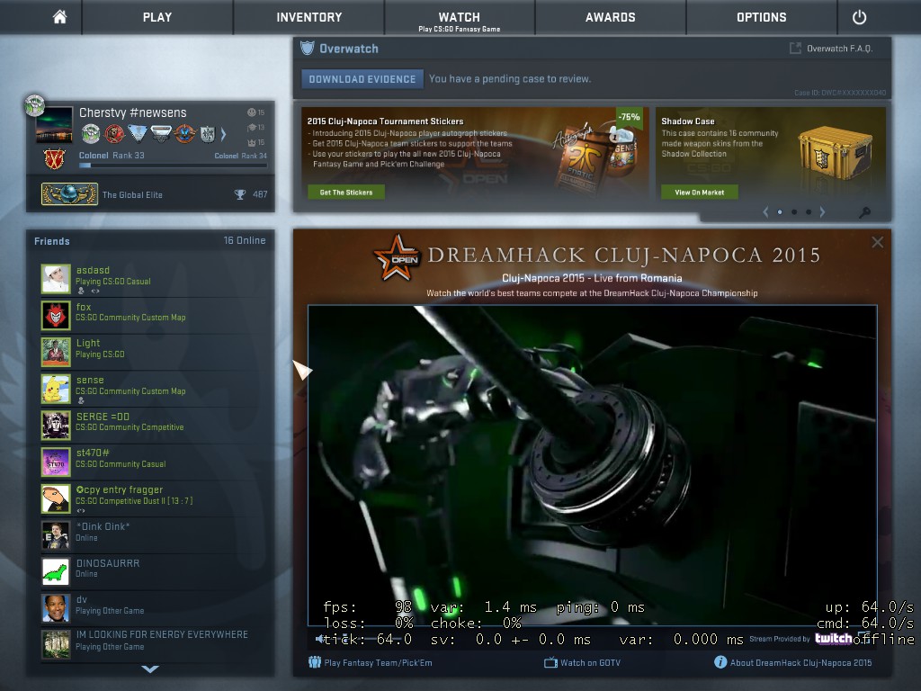Click Watch on GOTV link
921x691 pixels.
pos(590,663)
